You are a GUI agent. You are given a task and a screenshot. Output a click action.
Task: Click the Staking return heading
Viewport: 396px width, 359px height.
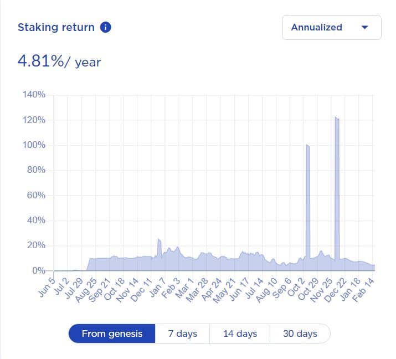[x=56, y=27]
